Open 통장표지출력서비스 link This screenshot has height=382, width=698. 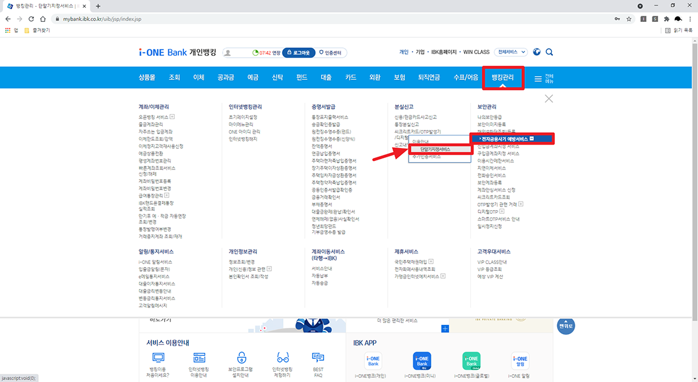pyautogui.click(x=330, y=117)
